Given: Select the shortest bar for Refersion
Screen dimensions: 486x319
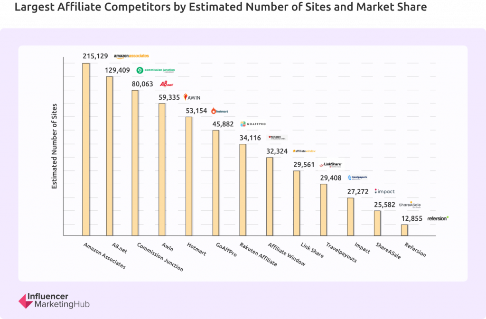Looking at the screenshot, I should click(x=404, y=230).
